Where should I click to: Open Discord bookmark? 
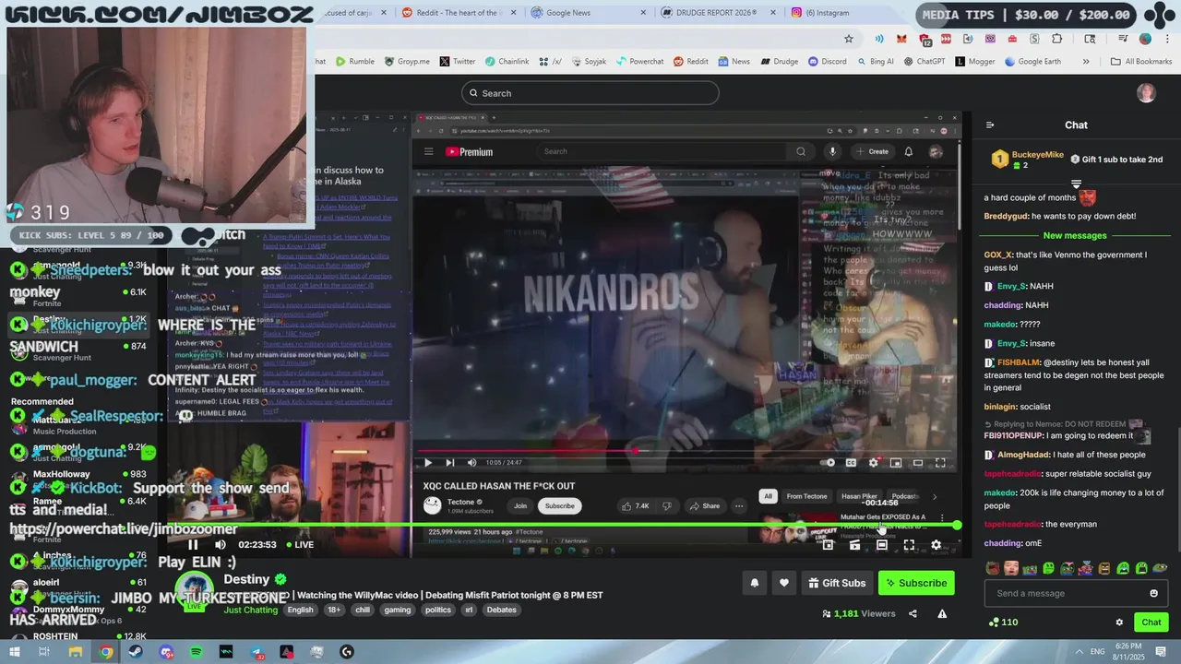(x=828, y=62)
